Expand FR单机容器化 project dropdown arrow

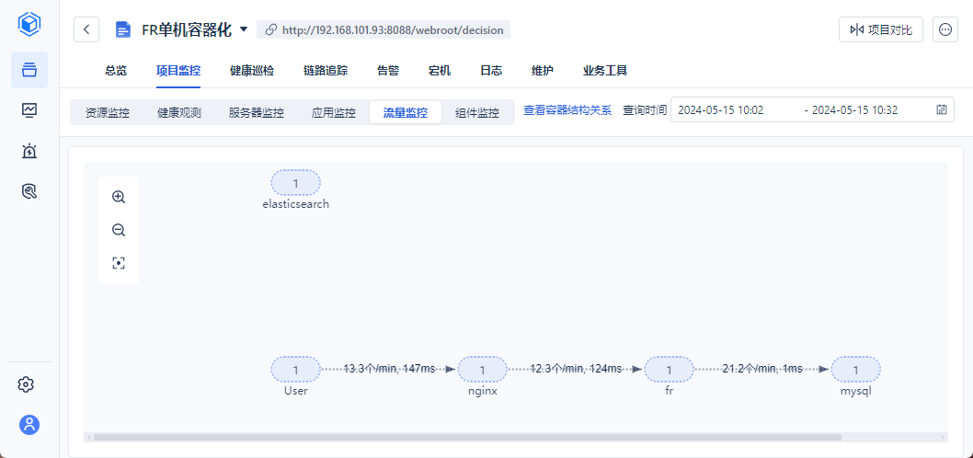pyautogui.click(x=244, y=29)
